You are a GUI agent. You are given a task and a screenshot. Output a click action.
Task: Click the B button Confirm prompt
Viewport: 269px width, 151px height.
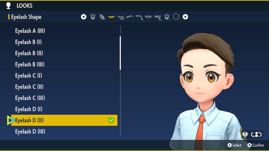[256, 145]
